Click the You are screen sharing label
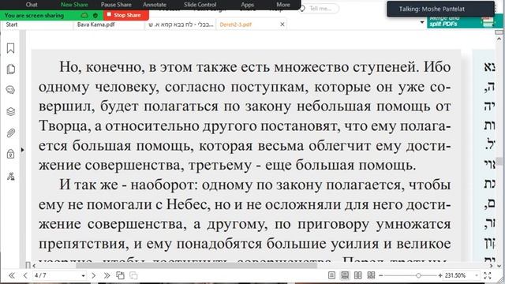The image size is (505, 284). tap(34, 15)
